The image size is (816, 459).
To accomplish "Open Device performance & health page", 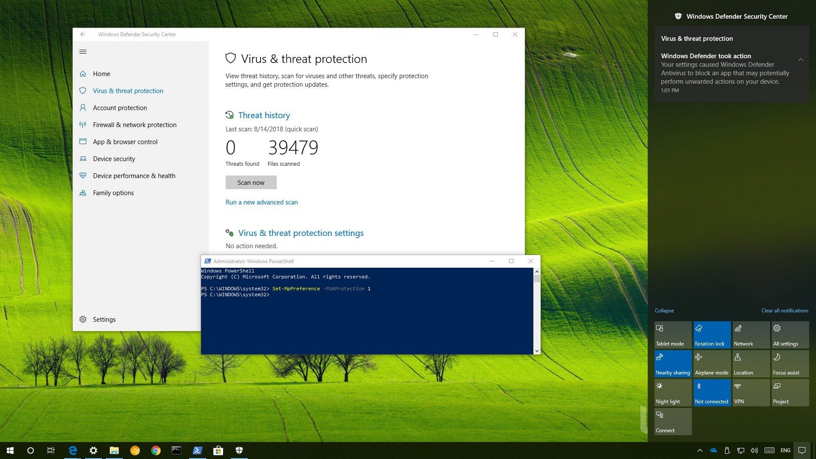I will tap(134, 176).
